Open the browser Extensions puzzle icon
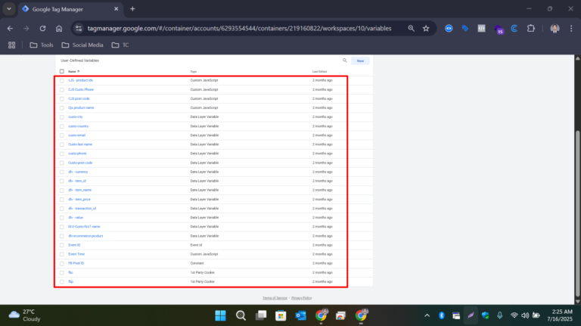Screen dimensions: 581x326 tap(530, 28)
